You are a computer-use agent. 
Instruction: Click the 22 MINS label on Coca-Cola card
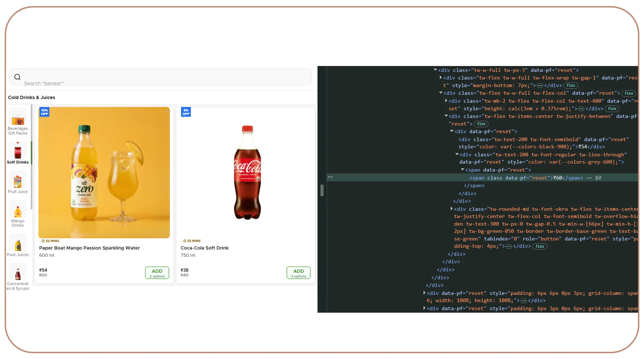click(192, 241)
